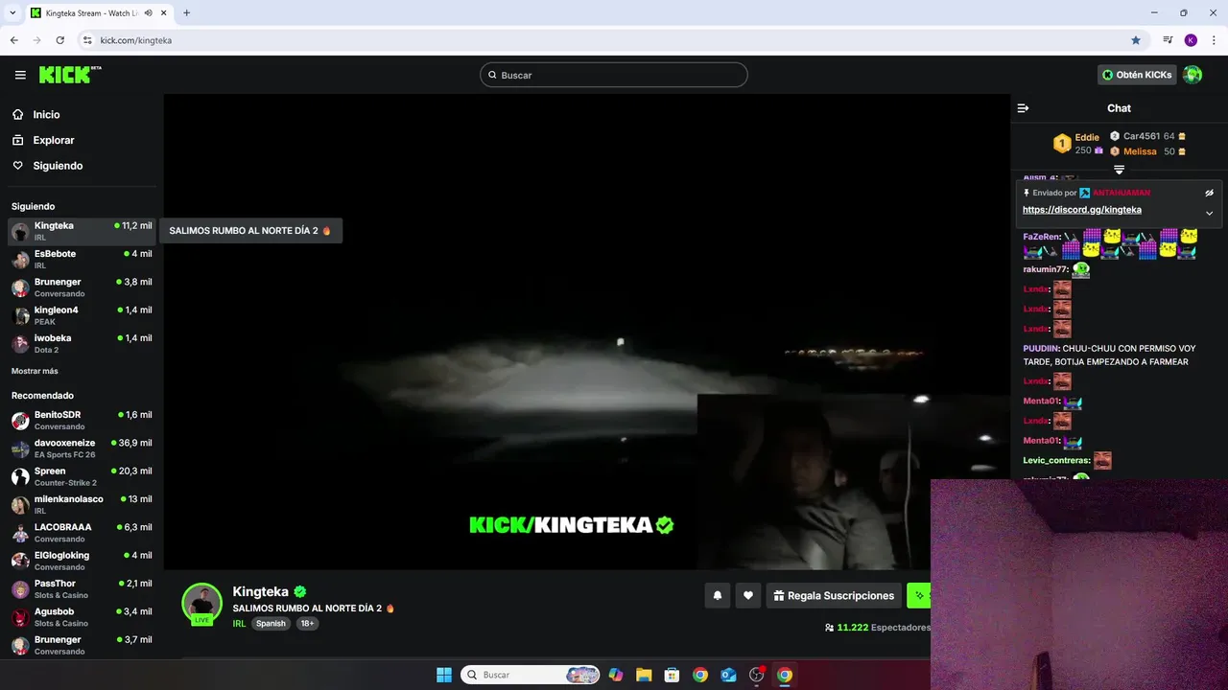Screen dimensions: 1228x690
Task: Click the live stream video player
Action: [x=586, y=332]
